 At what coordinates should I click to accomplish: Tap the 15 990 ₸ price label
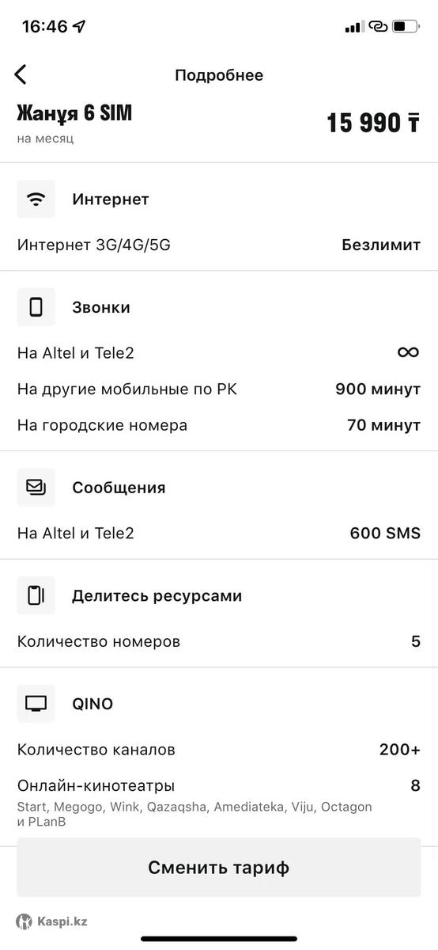point(373,123)
